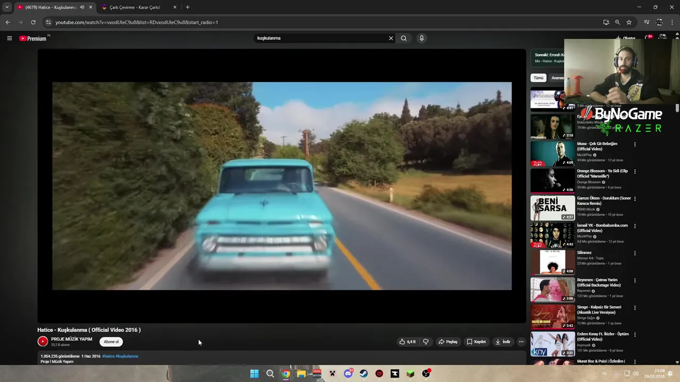
Task: Click the #kuşkulanma hashtag link
Action: pyautogui.click(x=127, y=356)
